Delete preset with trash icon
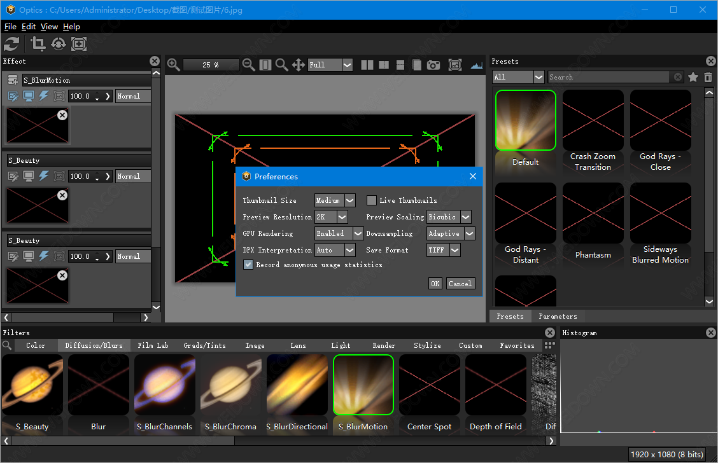This screenshot has height=463, width=718. click(x=708, y=77)
